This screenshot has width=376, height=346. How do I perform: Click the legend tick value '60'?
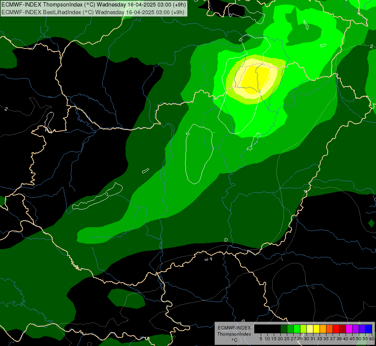(x=372, y=339)
